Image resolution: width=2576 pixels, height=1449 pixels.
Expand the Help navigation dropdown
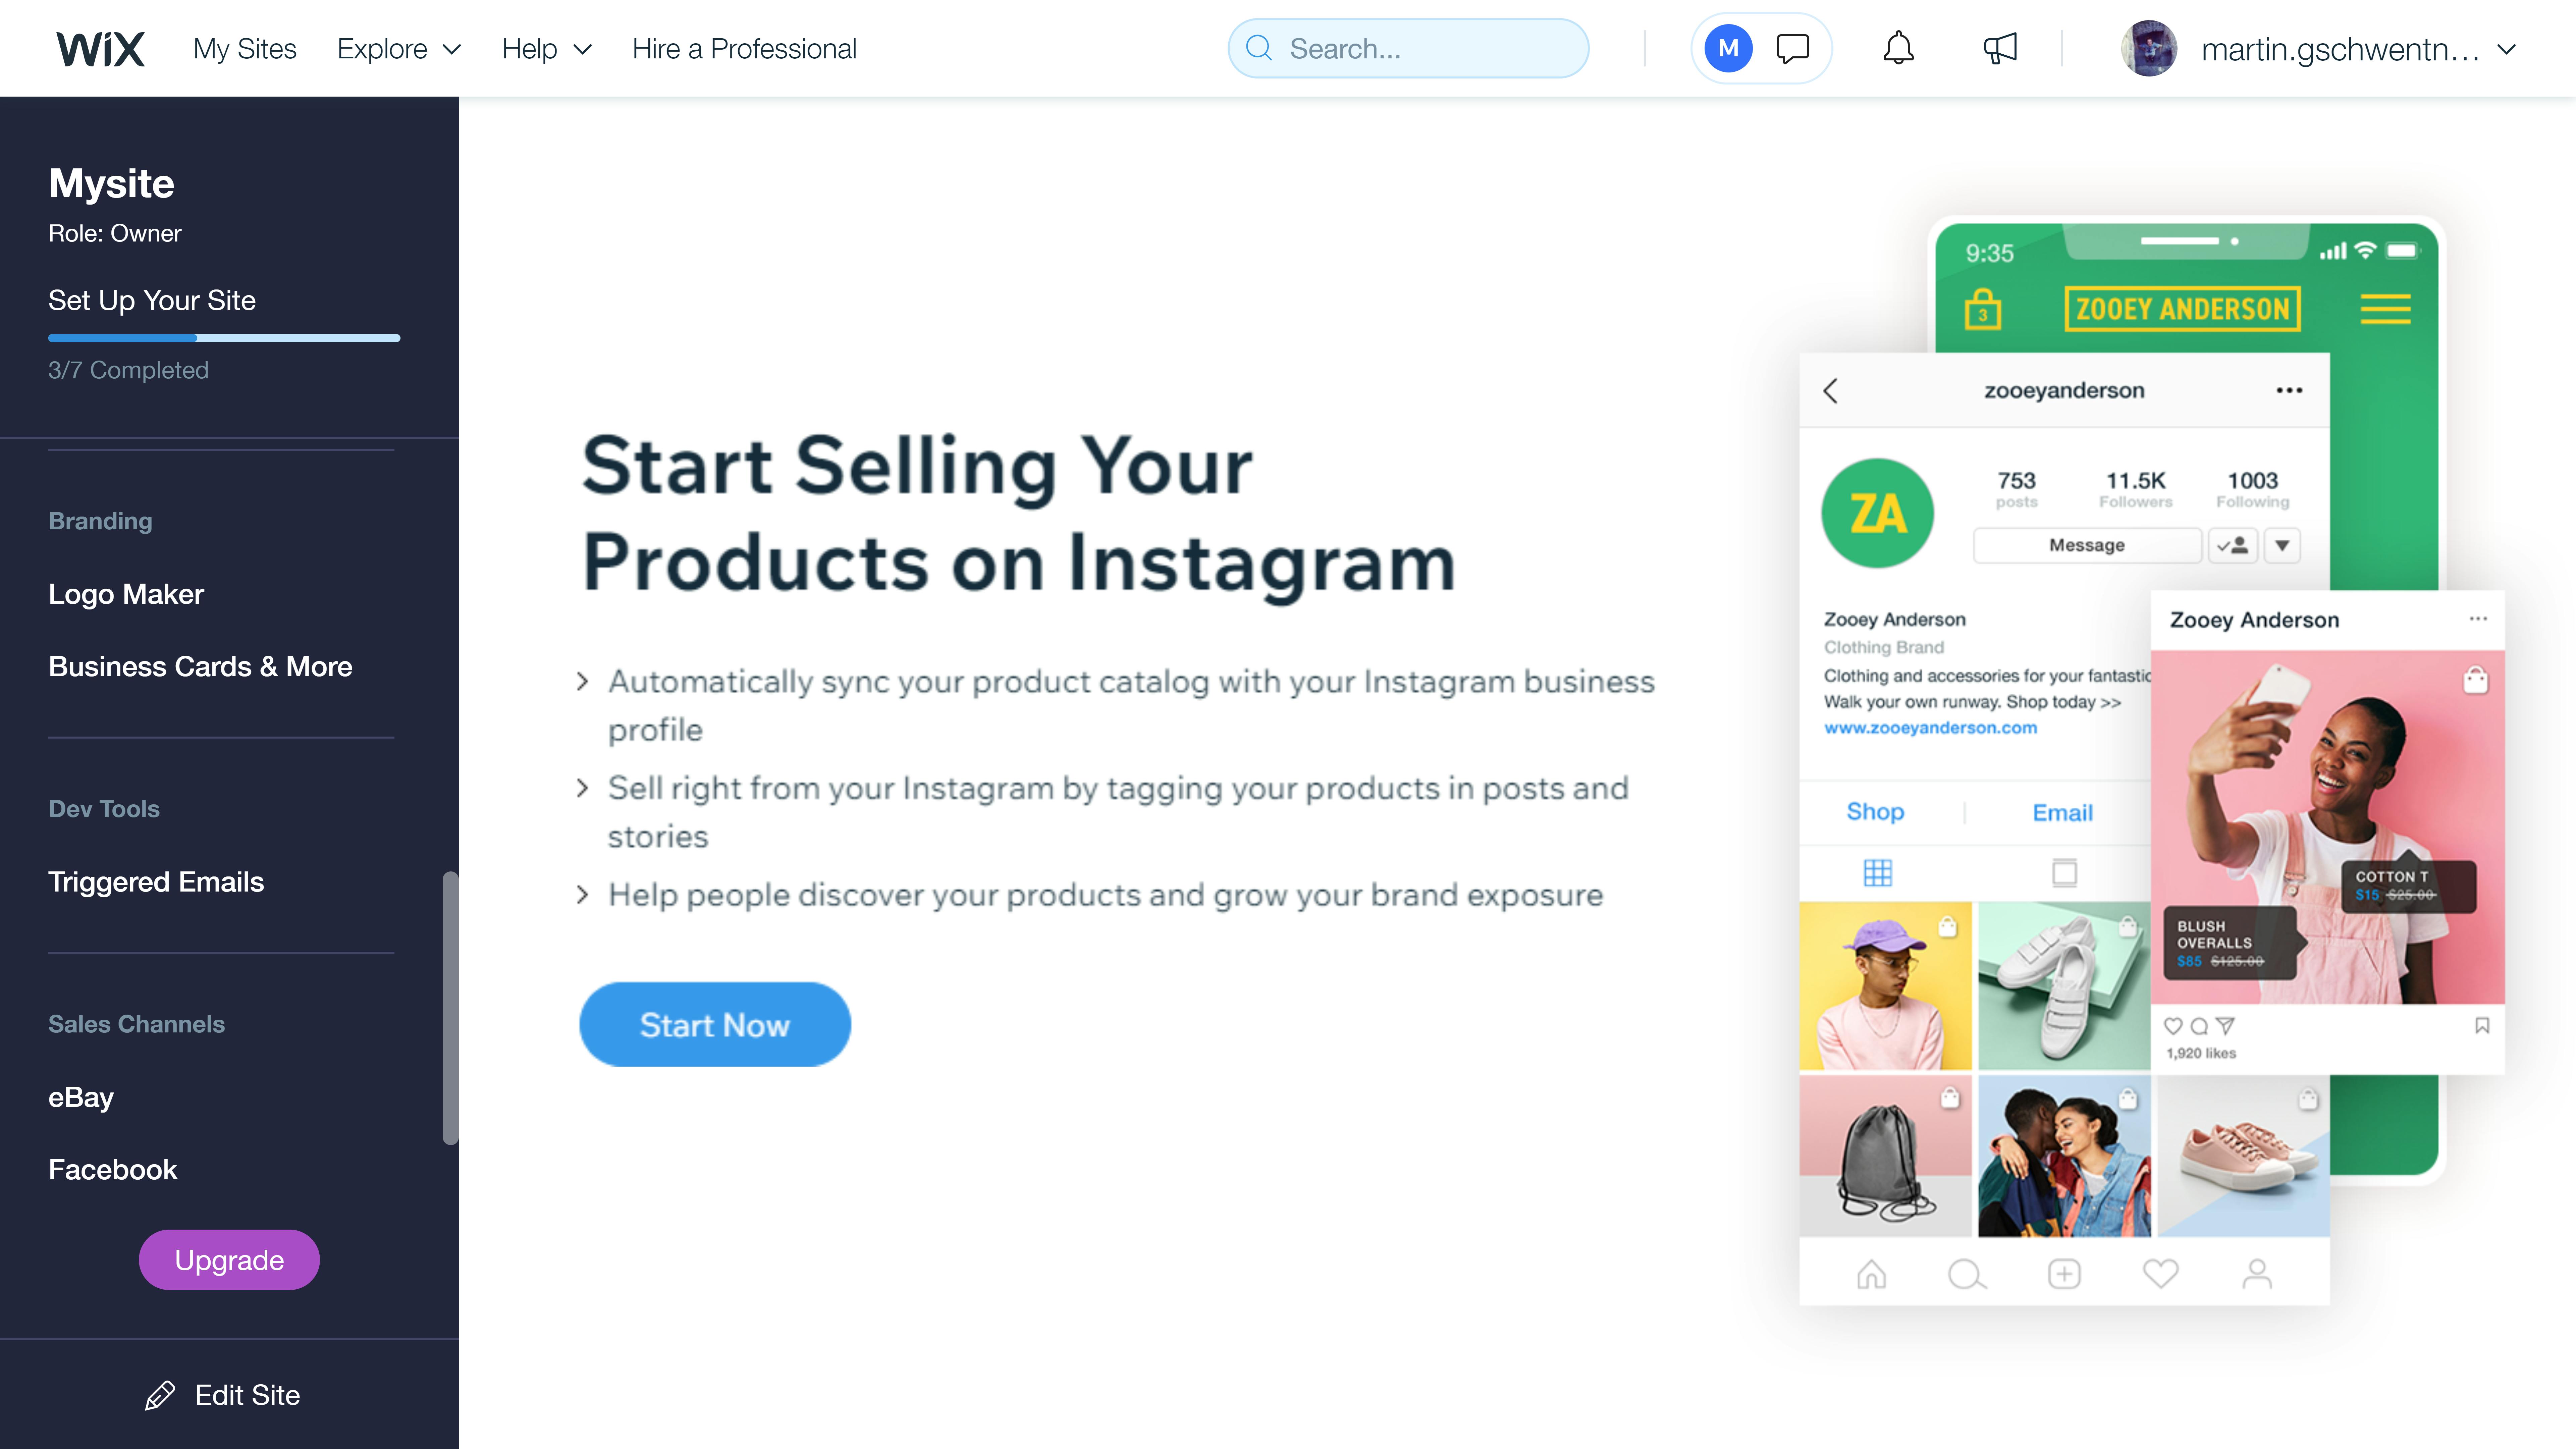tap(545, 48)
